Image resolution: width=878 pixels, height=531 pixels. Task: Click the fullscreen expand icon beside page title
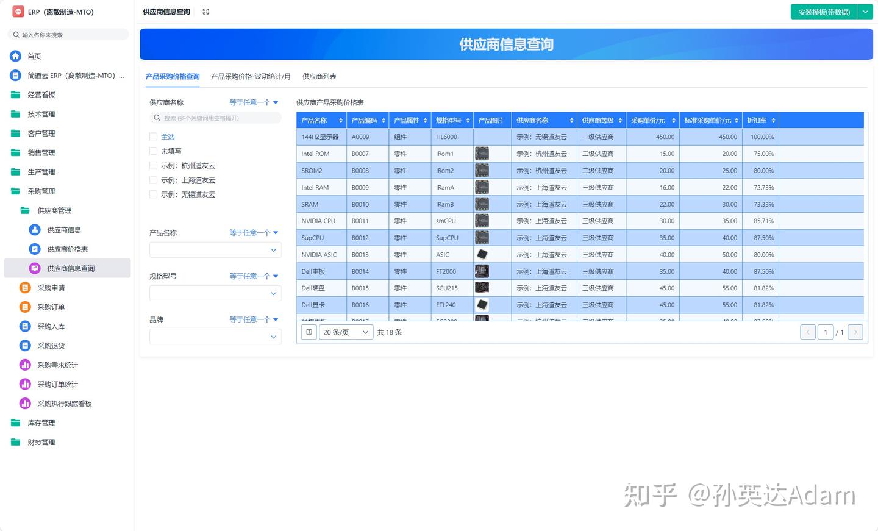pyautogui.click(x=205, y=12)
